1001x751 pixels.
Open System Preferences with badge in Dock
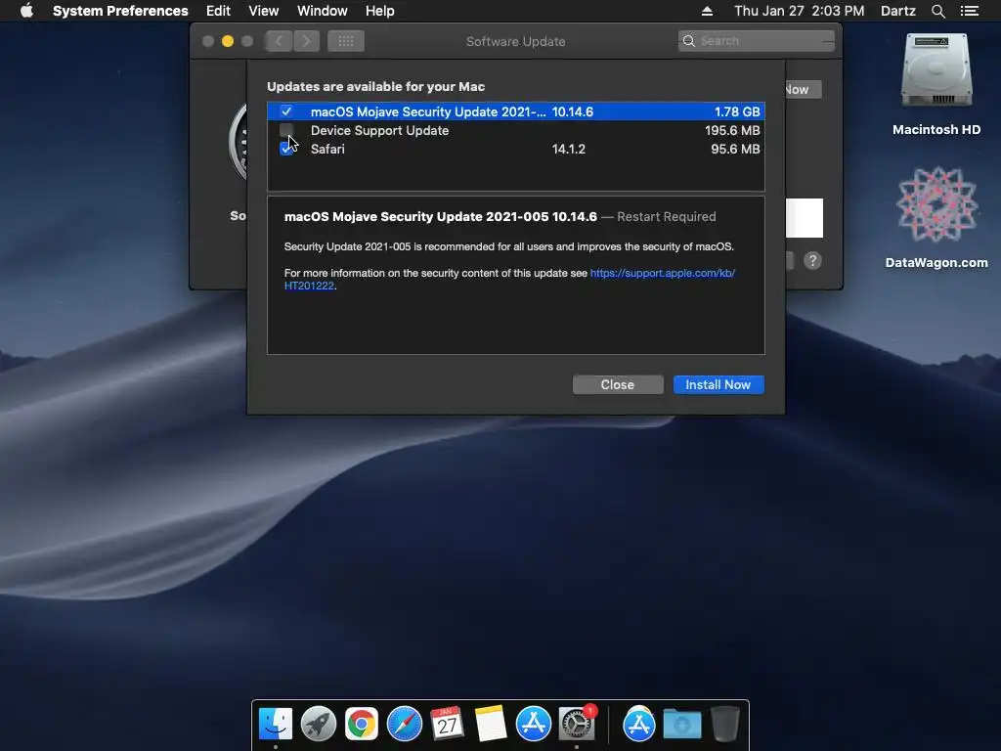click(577, 724)
